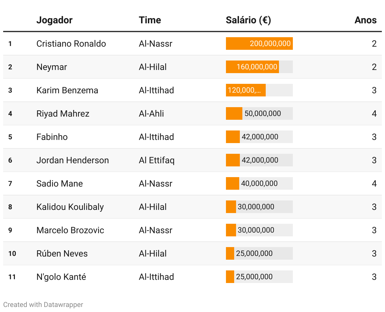The height and width of the screenshot is (312, 385).
Task: Click Fabinho's 42,000,000 salary value
Action: pos(260,137)
